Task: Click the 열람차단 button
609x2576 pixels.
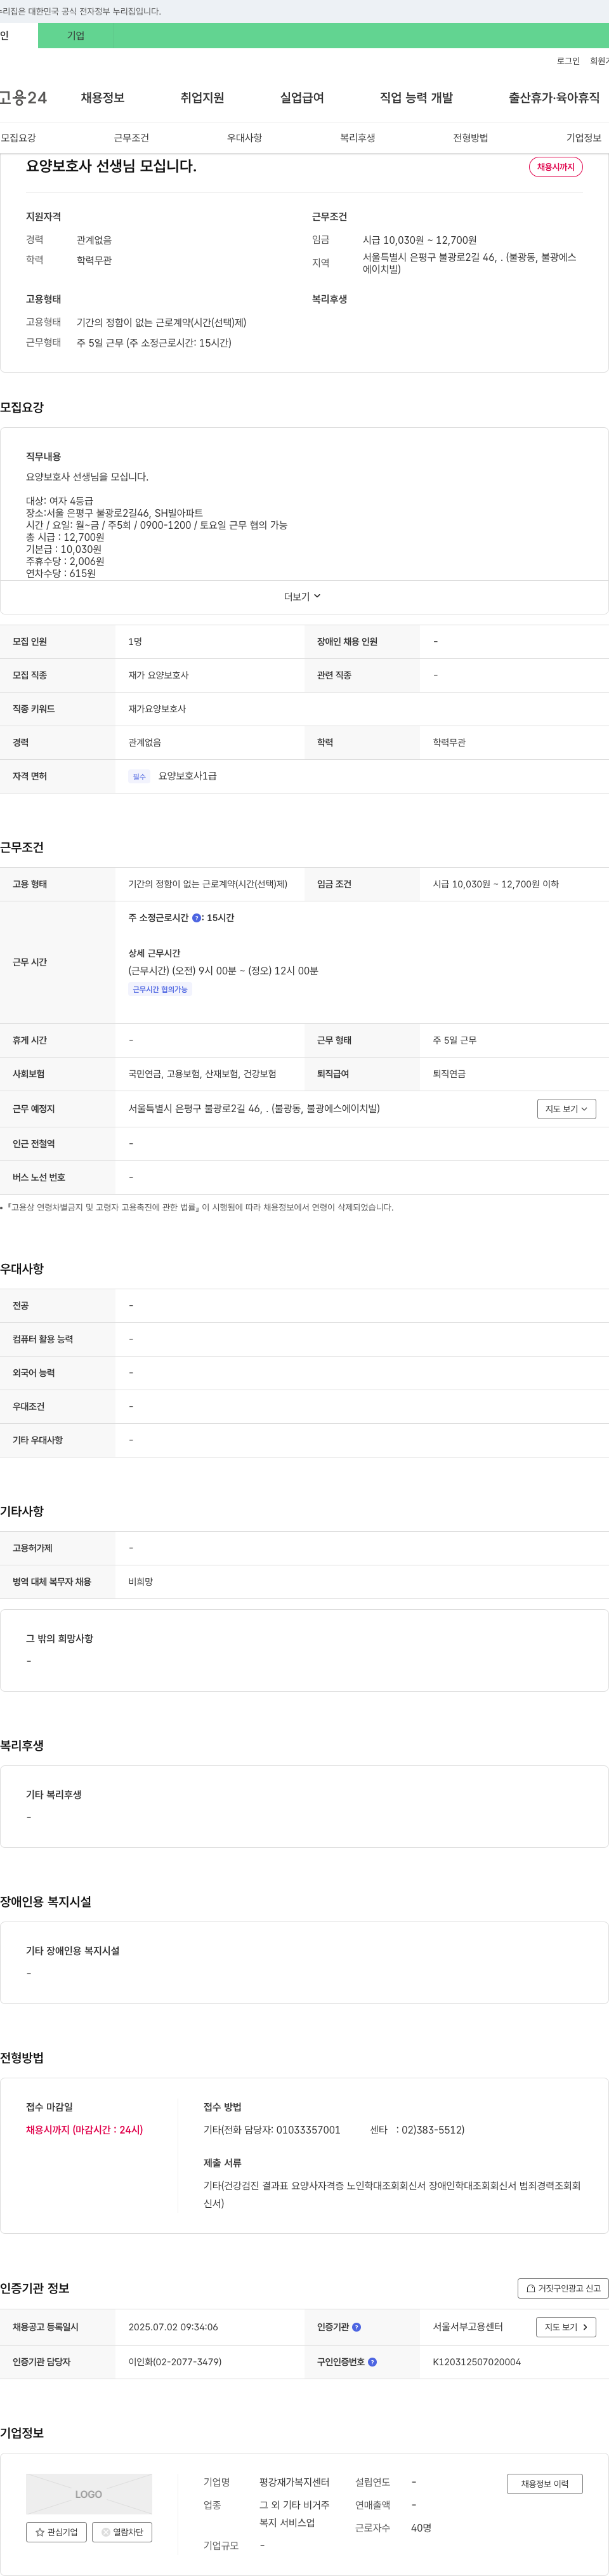Action: coord(122,2532)
